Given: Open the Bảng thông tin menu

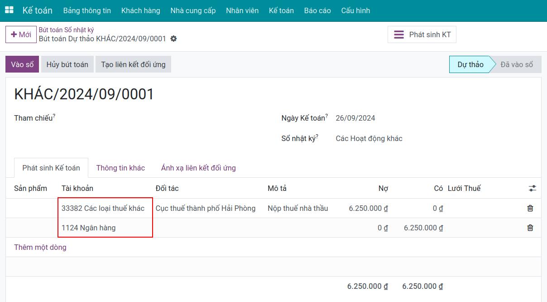Looking at the screenshot, I should click(x=87, y=10).
